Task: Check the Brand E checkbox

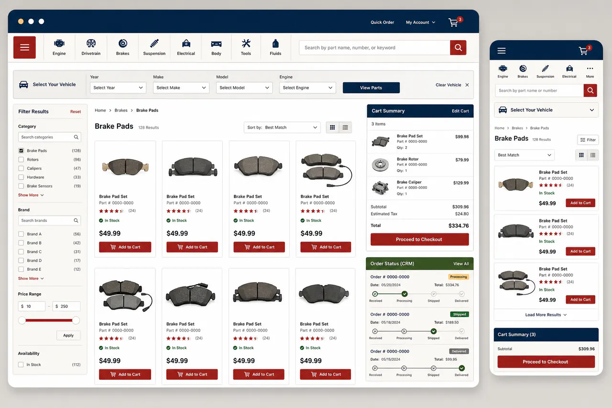Action: point(21,269)
